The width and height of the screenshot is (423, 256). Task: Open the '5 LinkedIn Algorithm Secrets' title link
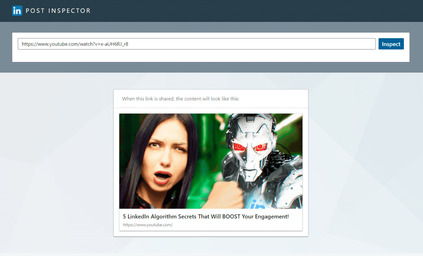point(205,216)
